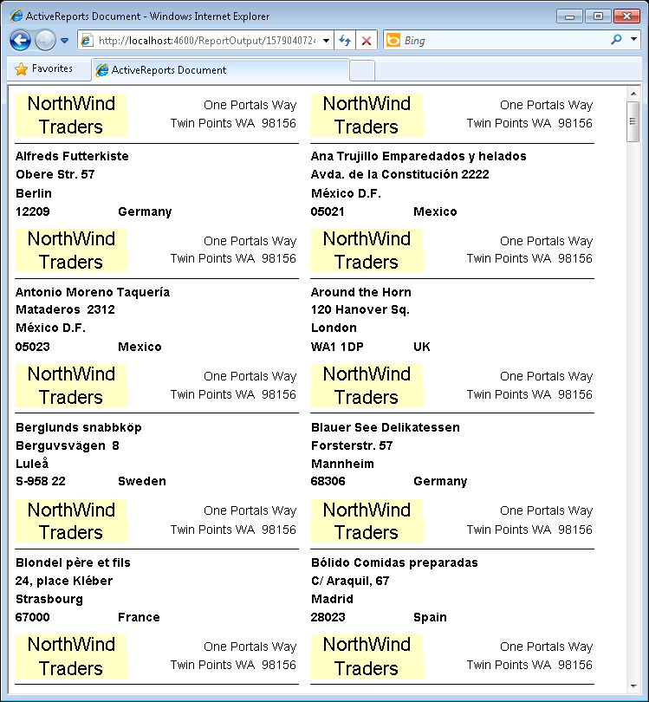
Task: Select the ActiveReports Document tab
Action: point(220,70)
